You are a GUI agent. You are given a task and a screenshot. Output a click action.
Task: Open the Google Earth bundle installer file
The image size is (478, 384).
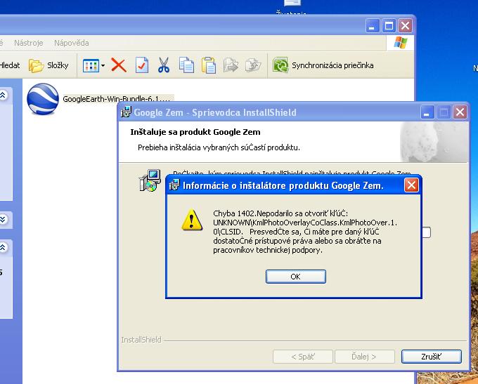tap(42, 100)
